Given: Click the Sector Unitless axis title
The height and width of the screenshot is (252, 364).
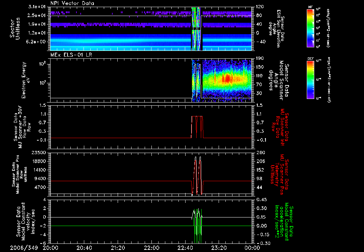Looking at the screenshot, I should 15,28.
